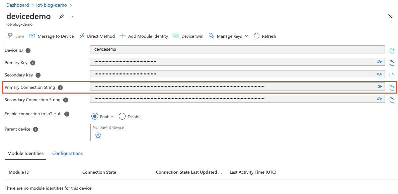Select the Module Identities tab
This screenshot has height=194, width=398.
point(25,153)
